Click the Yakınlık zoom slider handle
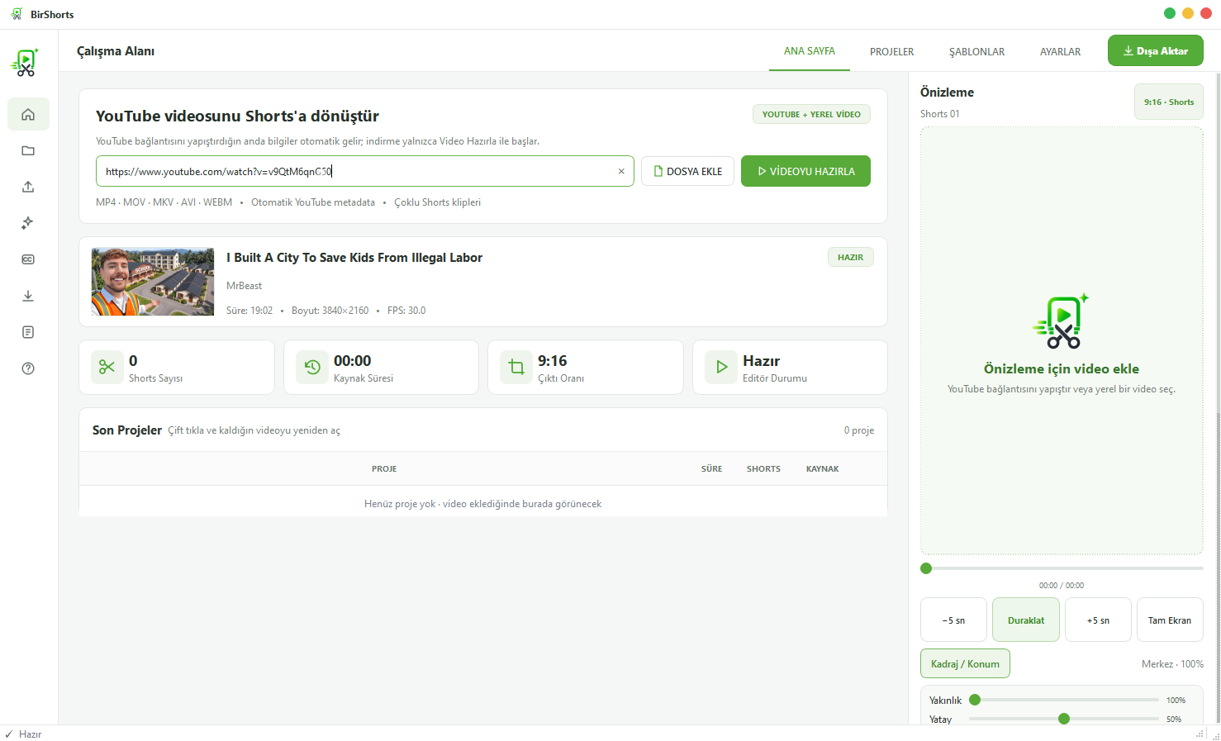This screenshot has width=1221, height=741. 975,700
